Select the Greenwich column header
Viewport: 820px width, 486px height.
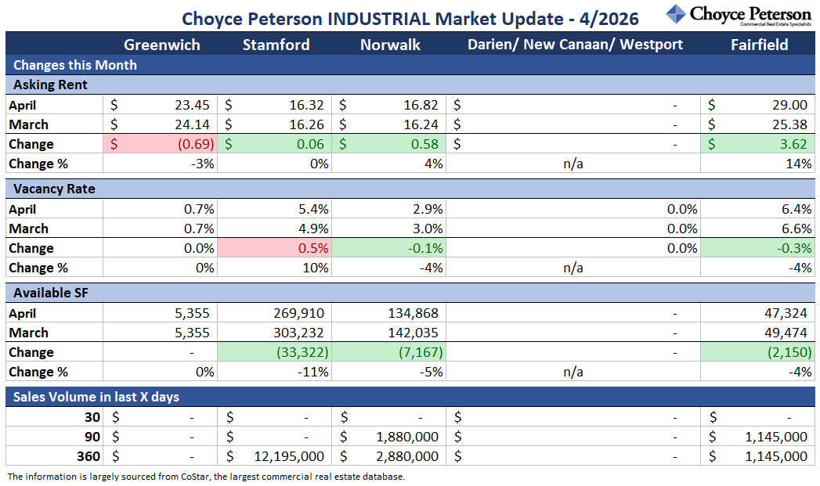(x=161, y=45)
